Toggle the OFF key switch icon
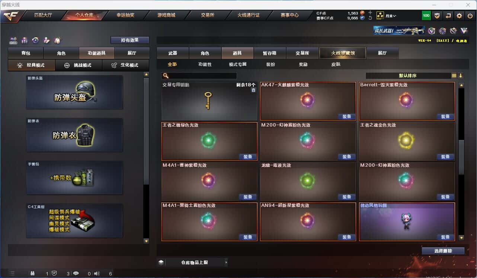 [x=13, y=40]
